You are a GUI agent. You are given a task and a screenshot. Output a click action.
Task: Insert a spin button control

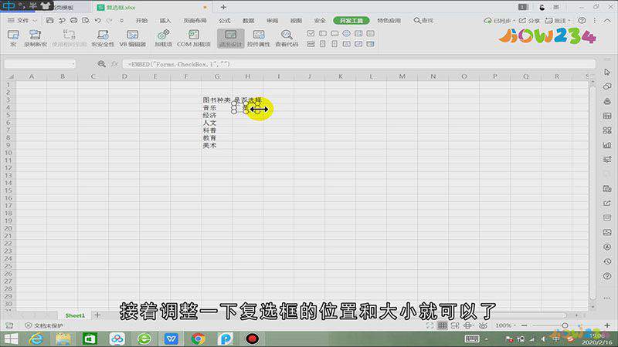tap(323, 44)
